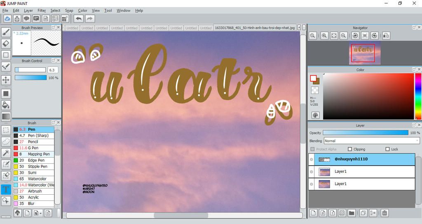Select the Move tool
This screenshot has width=422, height=224.
point(6,80)
